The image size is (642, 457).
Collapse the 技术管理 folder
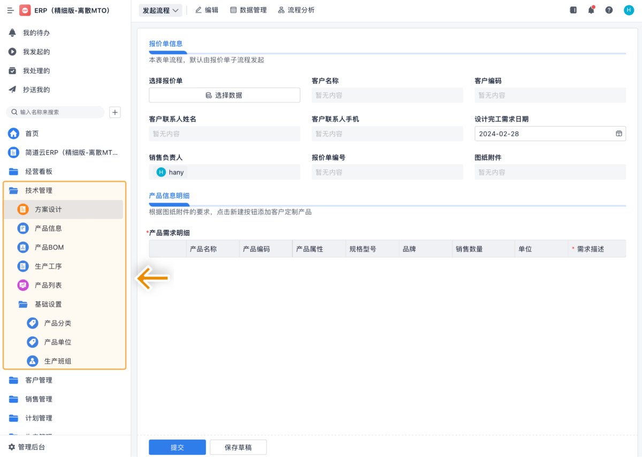(39, 191)
